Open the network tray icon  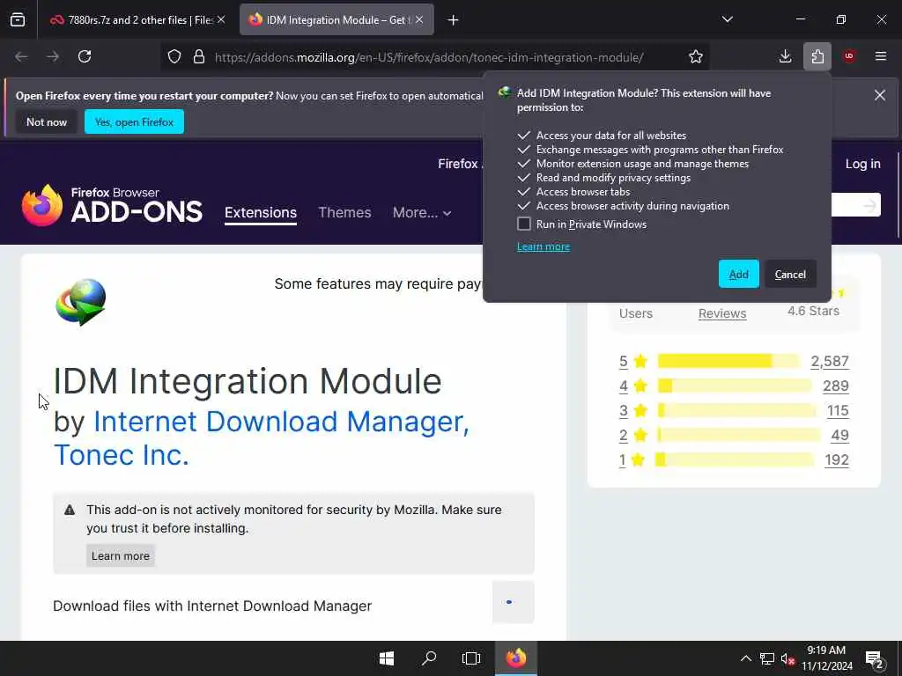click(767, 658)
